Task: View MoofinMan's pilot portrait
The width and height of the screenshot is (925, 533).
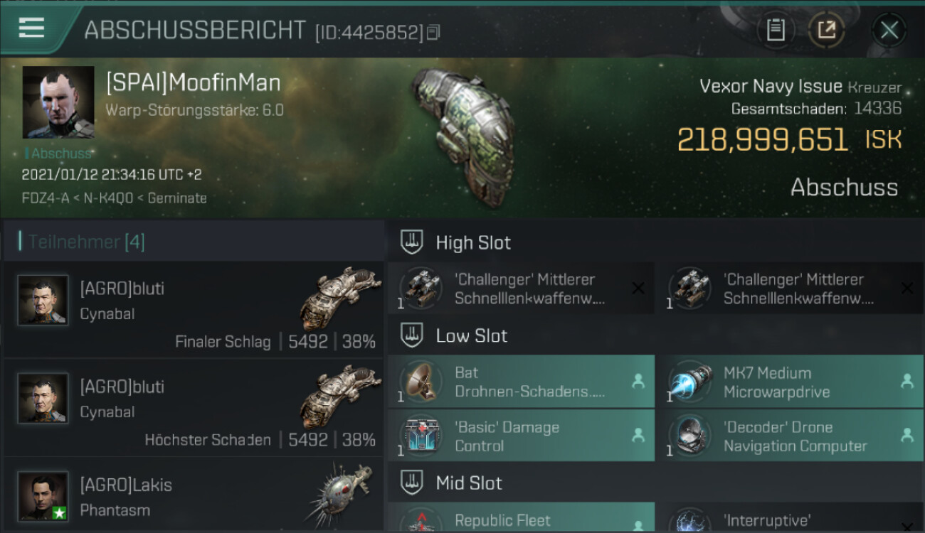Action: coord(58,102)
